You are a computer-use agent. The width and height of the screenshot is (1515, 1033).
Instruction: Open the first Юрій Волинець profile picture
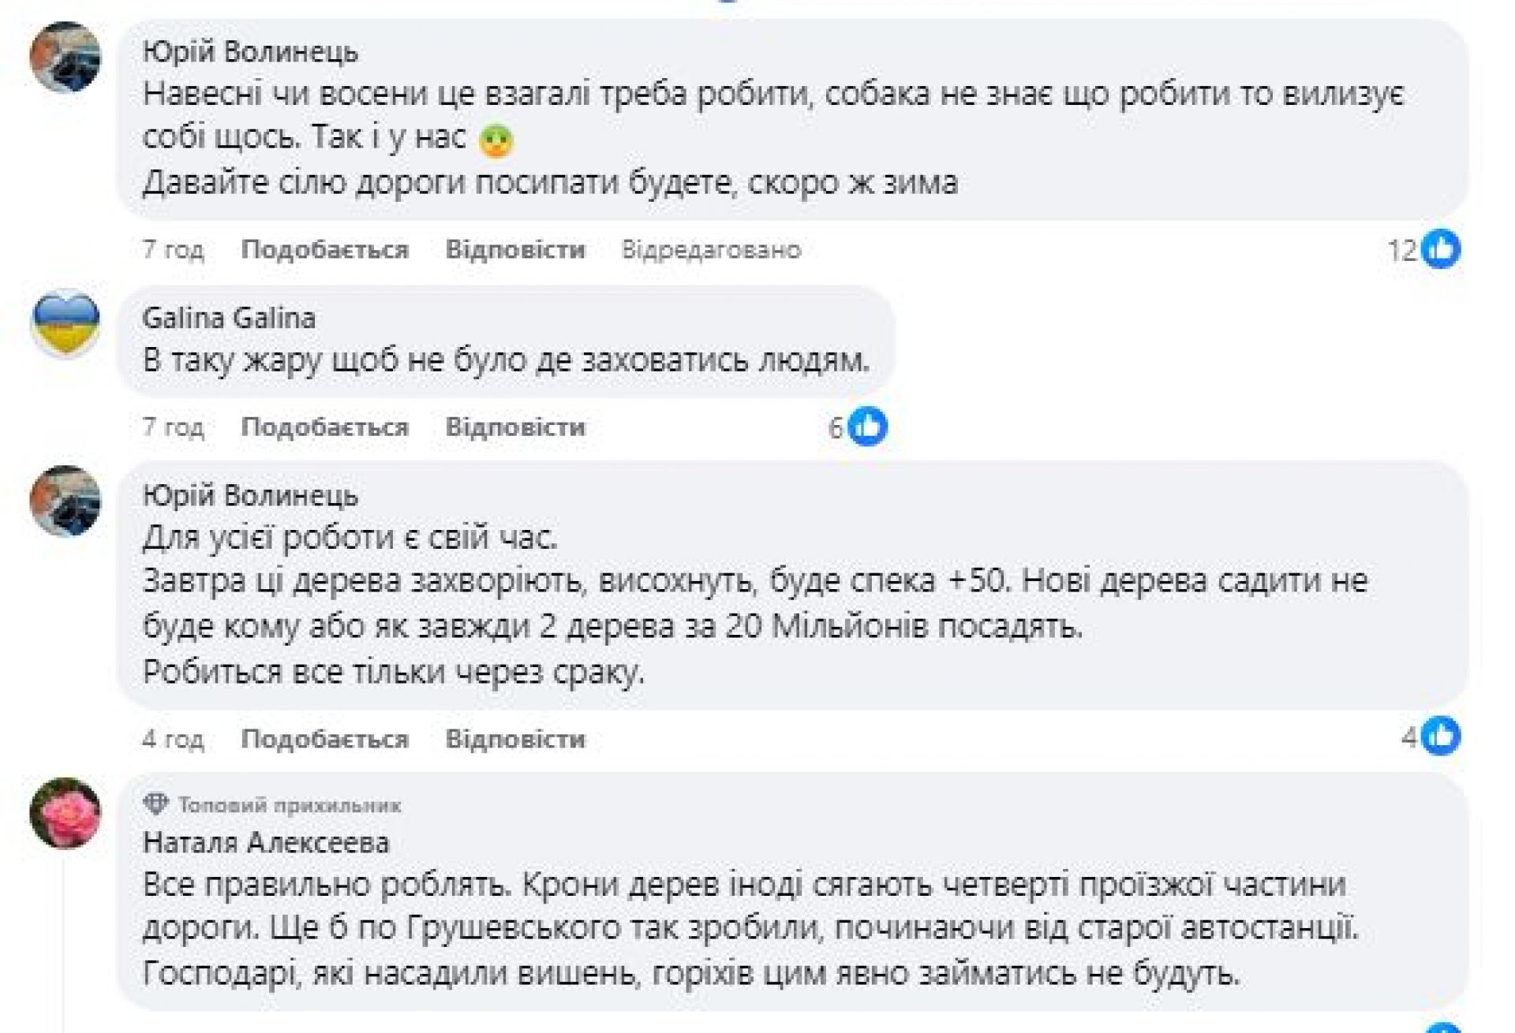pos(65,58)
